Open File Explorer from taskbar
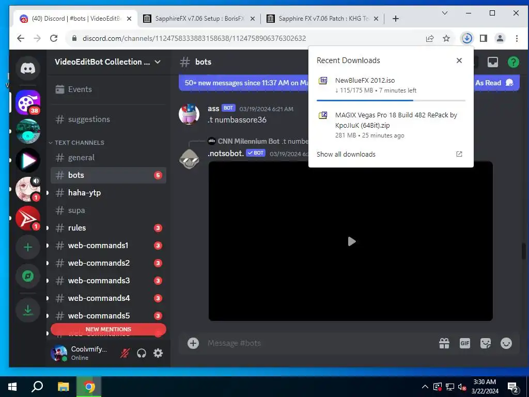The image size is (529, 397). coord(63,387)
